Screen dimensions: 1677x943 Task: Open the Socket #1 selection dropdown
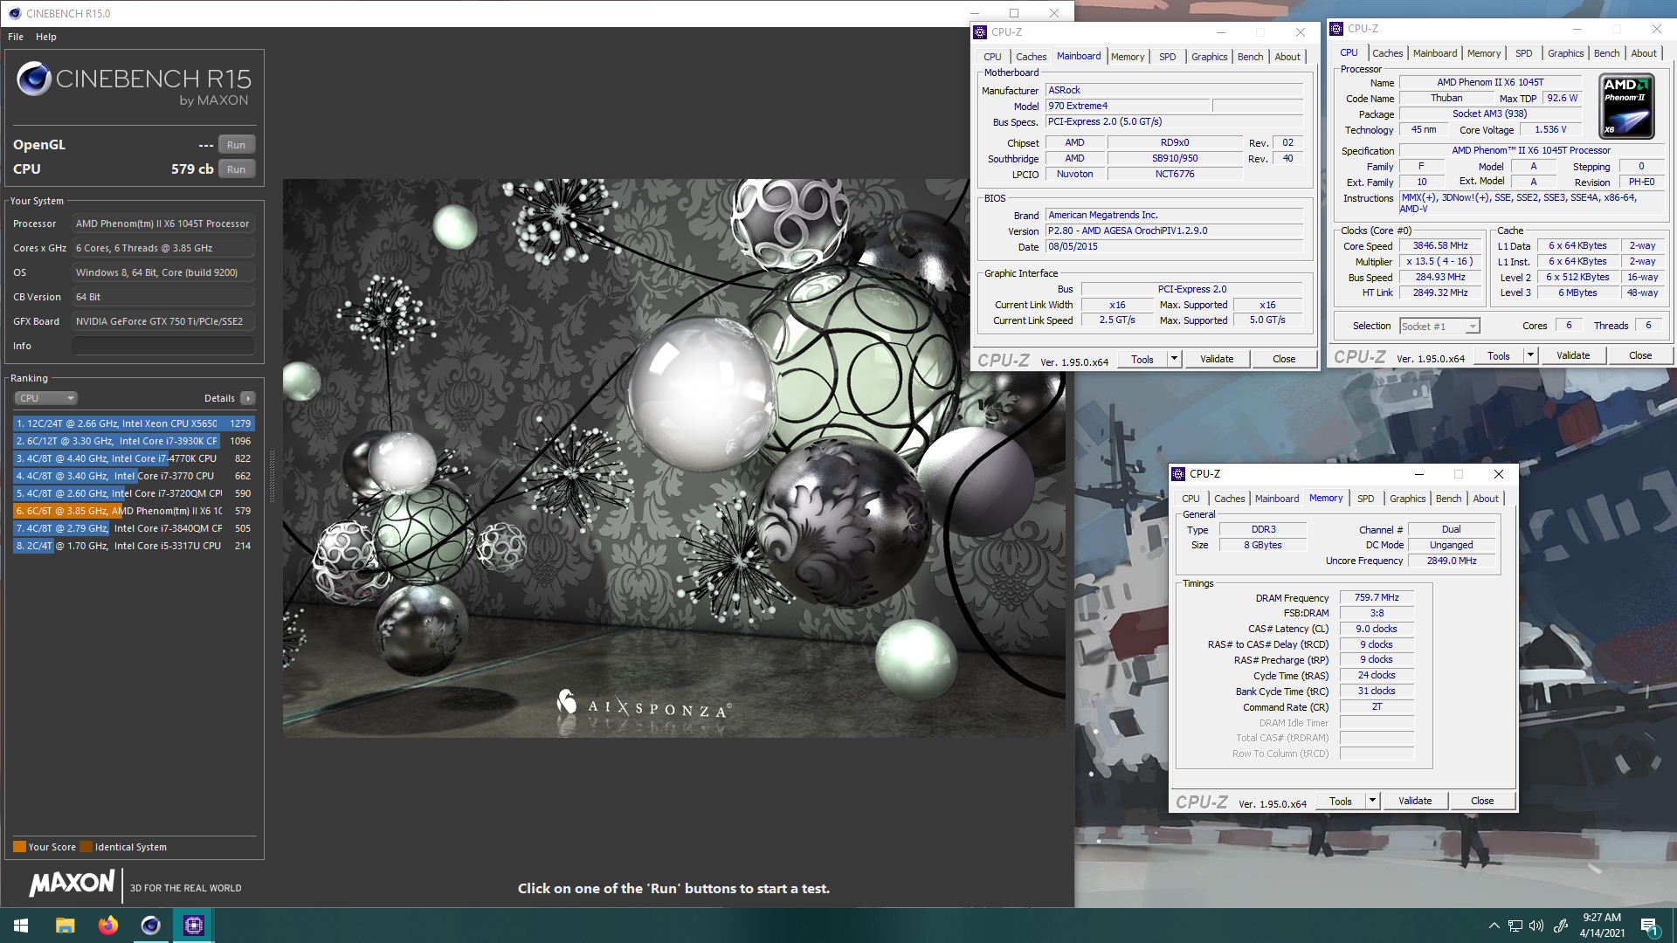click(1439, 327)
